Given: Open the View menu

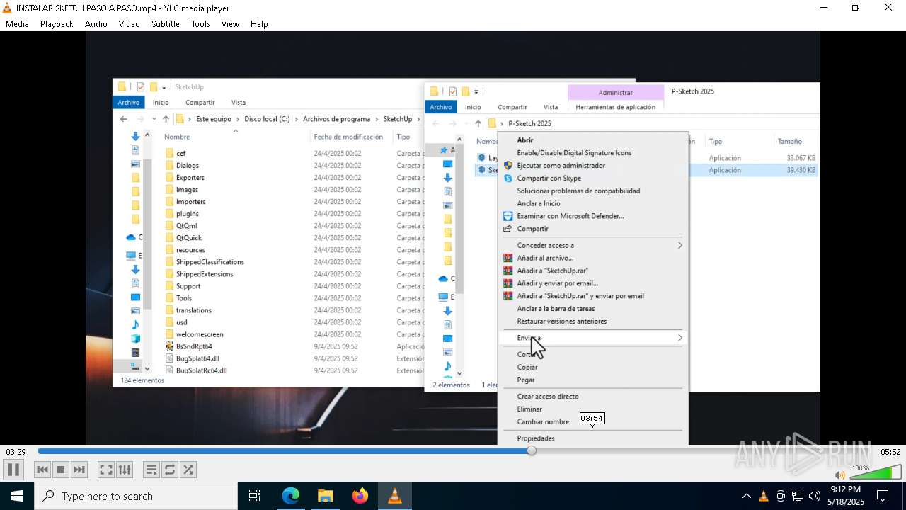Looking at the screenshot, I should point(230,23).
